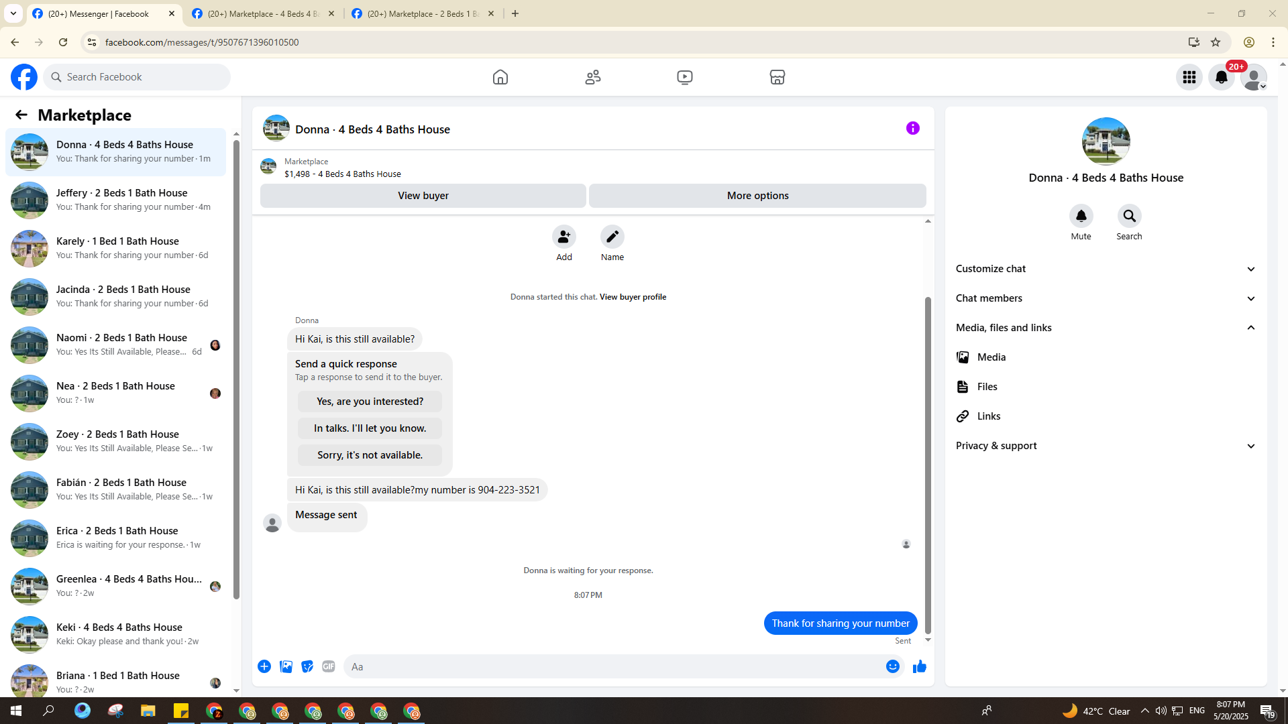The height and width of the screenshot is (724, 1288).
Task: Open more actions plus icon
Action: pyautogui.click(x=264, y=666)
